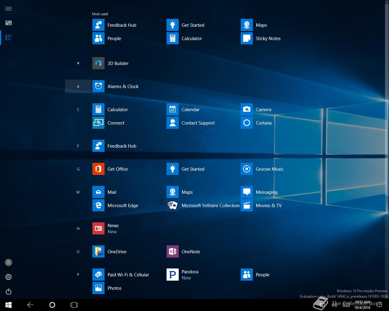Open the touch keyboard from tray
Image resolution: width=389 pixels, height=311 pixels.
coord(346,305)
